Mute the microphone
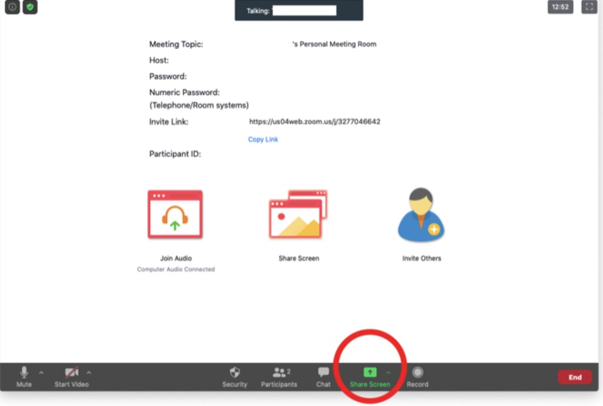Image resolution: width=603 pixels, height=406 pixels. pos(24,377)
